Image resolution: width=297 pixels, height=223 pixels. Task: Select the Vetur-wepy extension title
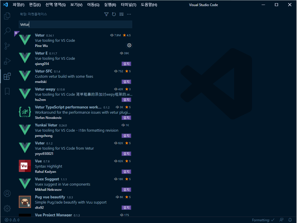45,89
